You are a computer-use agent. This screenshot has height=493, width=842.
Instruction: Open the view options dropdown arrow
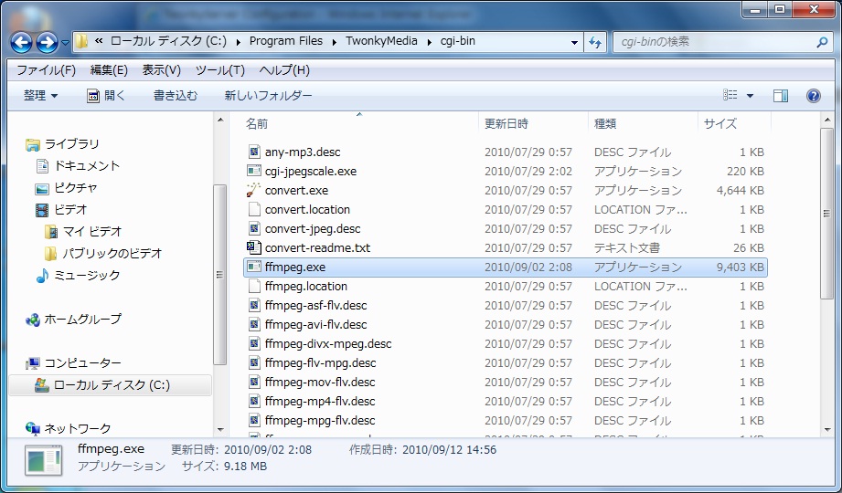click(751, 96)
